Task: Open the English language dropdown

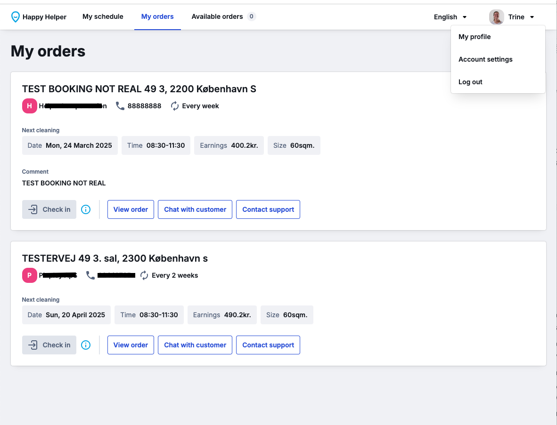Action: click(x=450, y=17)
